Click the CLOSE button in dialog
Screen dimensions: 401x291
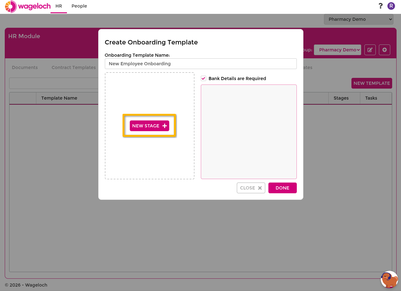click(x=251, y=188)
